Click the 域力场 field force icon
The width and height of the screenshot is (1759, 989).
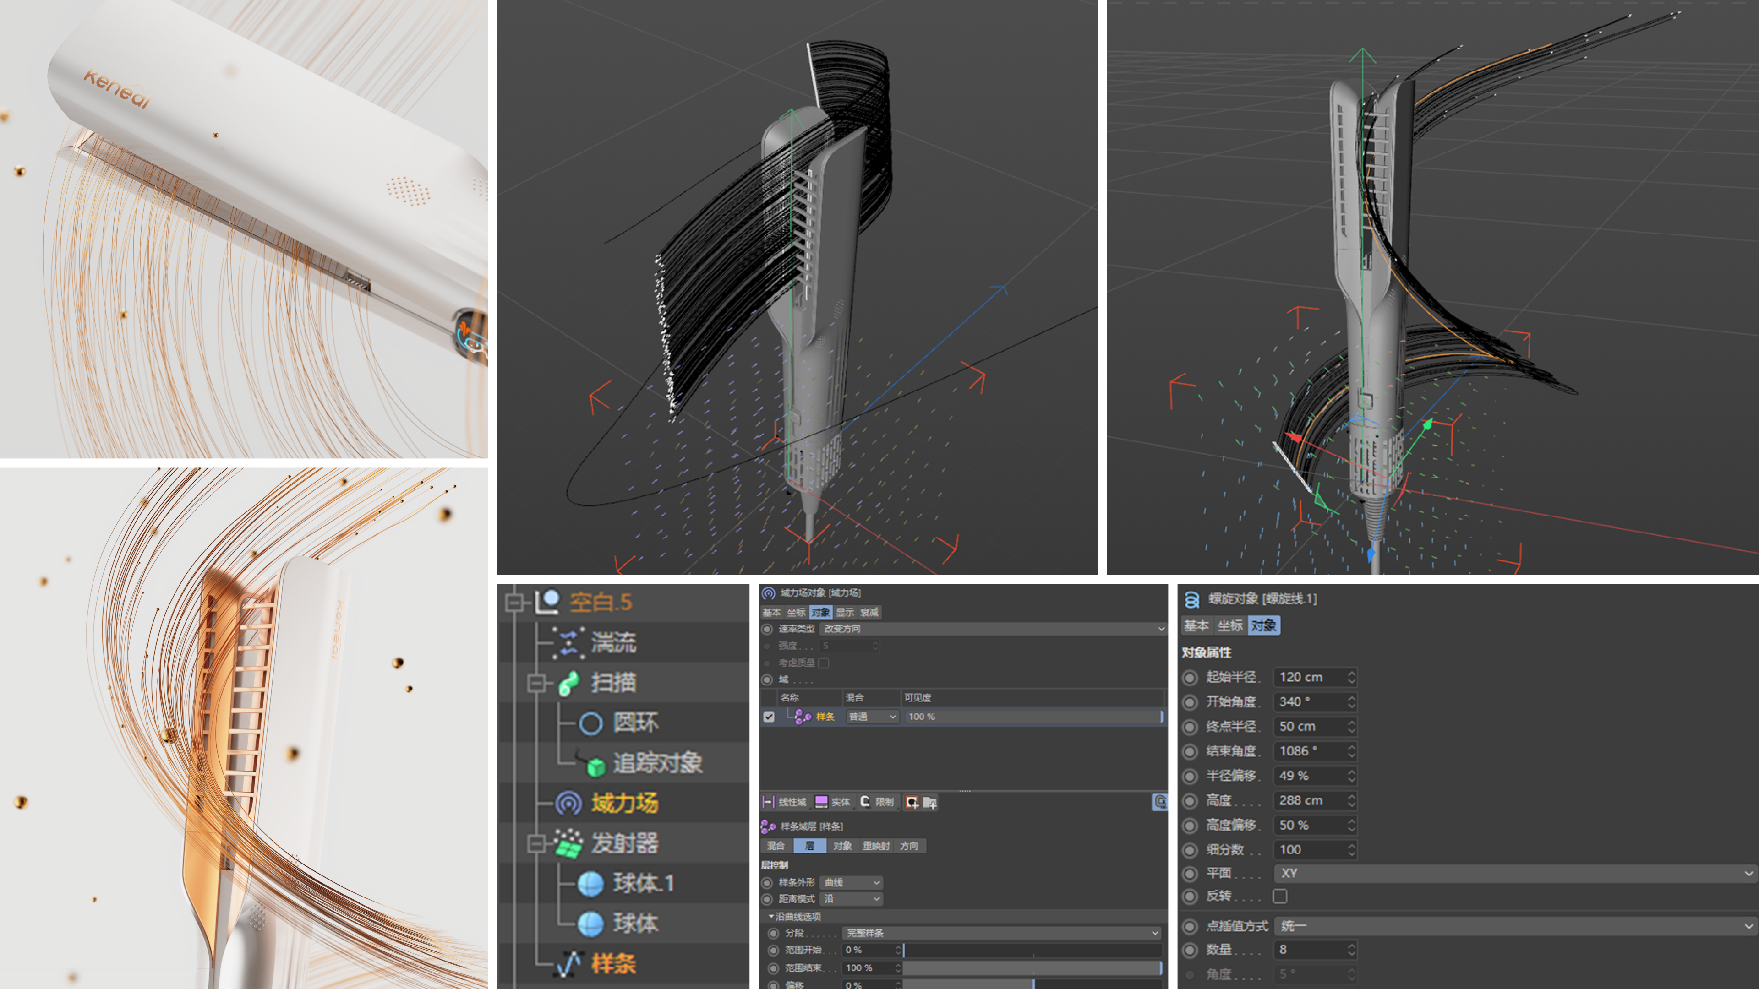tap(569, 804)
